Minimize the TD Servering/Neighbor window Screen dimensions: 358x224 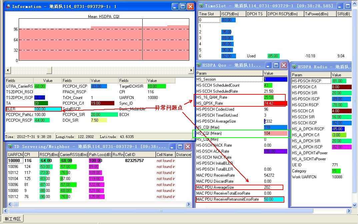coord(172,146)
